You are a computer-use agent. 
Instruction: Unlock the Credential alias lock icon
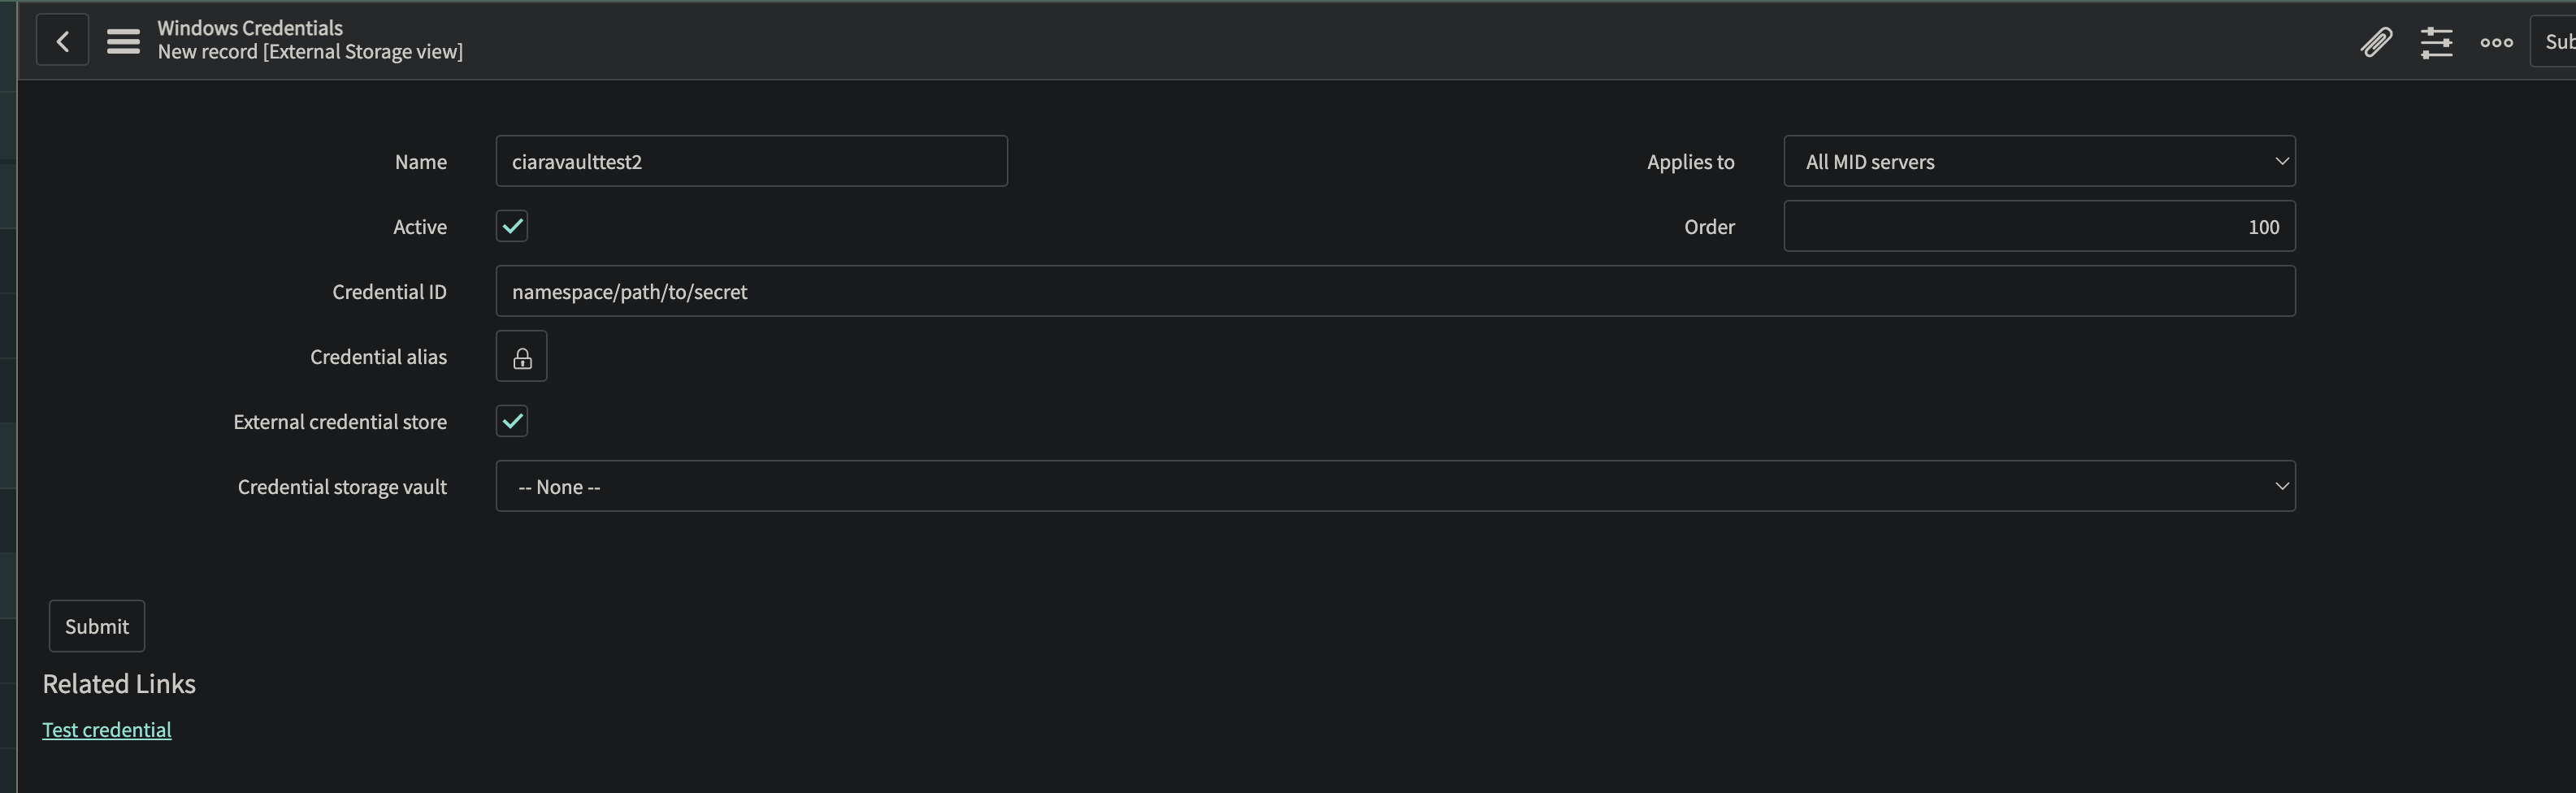pos(522,357)
